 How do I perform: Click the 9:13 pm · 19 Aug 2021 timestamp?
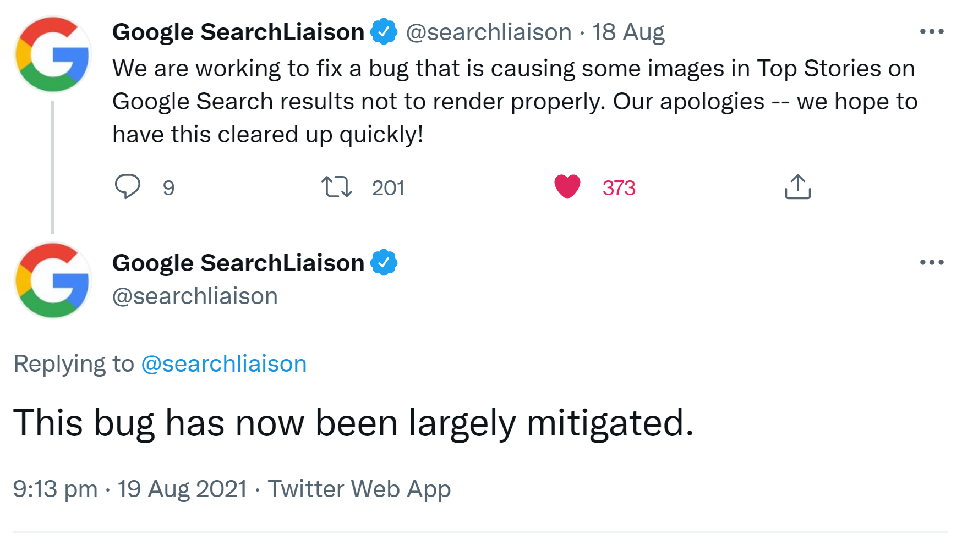pos(130,489)
